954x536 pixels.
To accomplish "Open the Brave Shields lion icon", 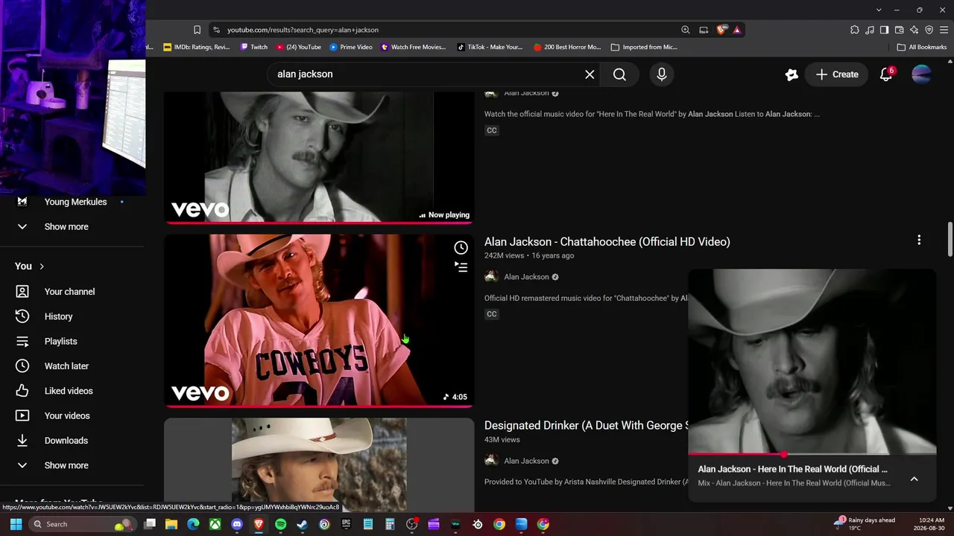I will [721, 30].
